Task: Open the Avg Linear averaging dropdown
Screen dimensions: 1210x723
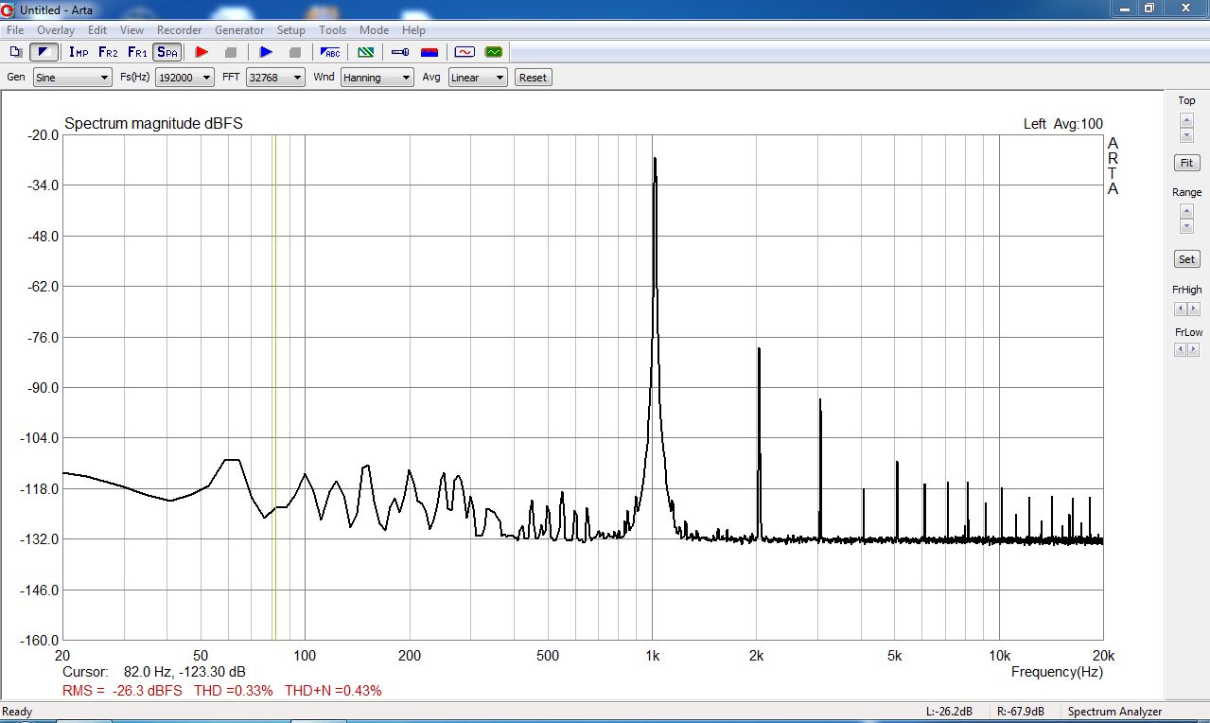Action: coord(478,78)
